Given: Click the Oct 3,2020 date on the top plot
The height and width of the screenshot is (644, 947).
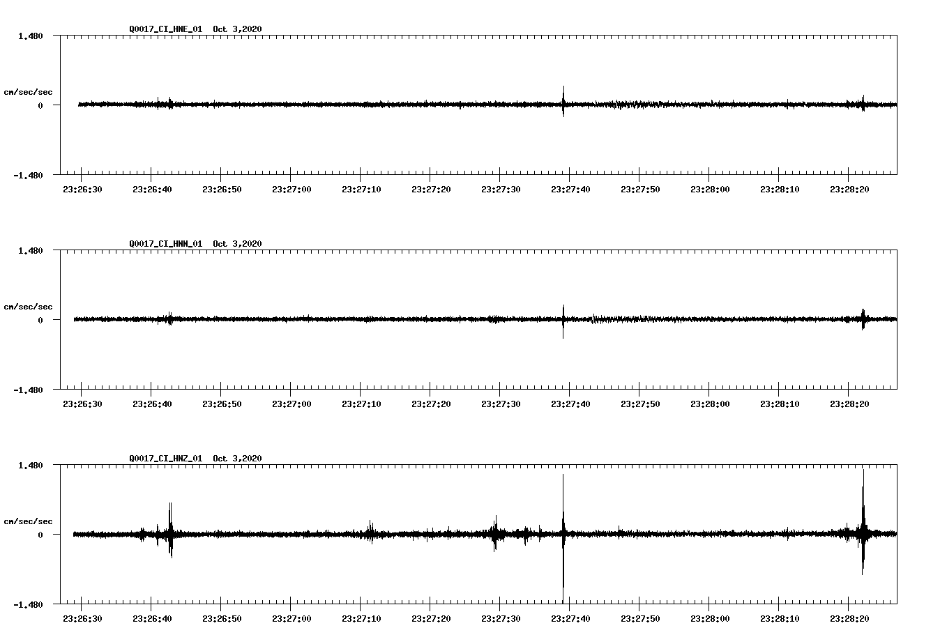Looking at the screenshot, I should click(236, 29).
